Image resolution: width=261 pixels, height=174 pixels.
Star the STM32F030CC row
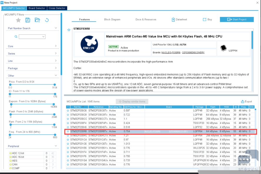coord(68,119)
